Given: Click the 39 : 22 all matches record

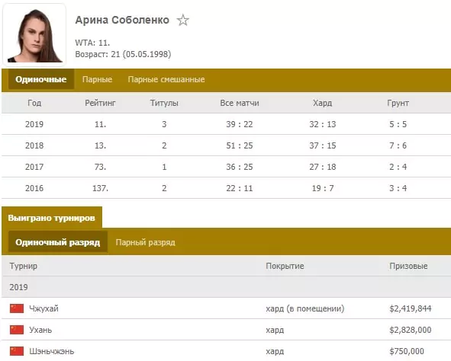Looking at the screenshot, I should click(x=240, y=124).
